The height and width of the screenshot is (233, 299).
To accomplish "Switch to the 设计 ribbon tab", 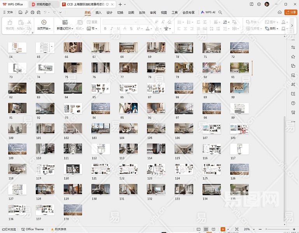I will click(109, 12).
